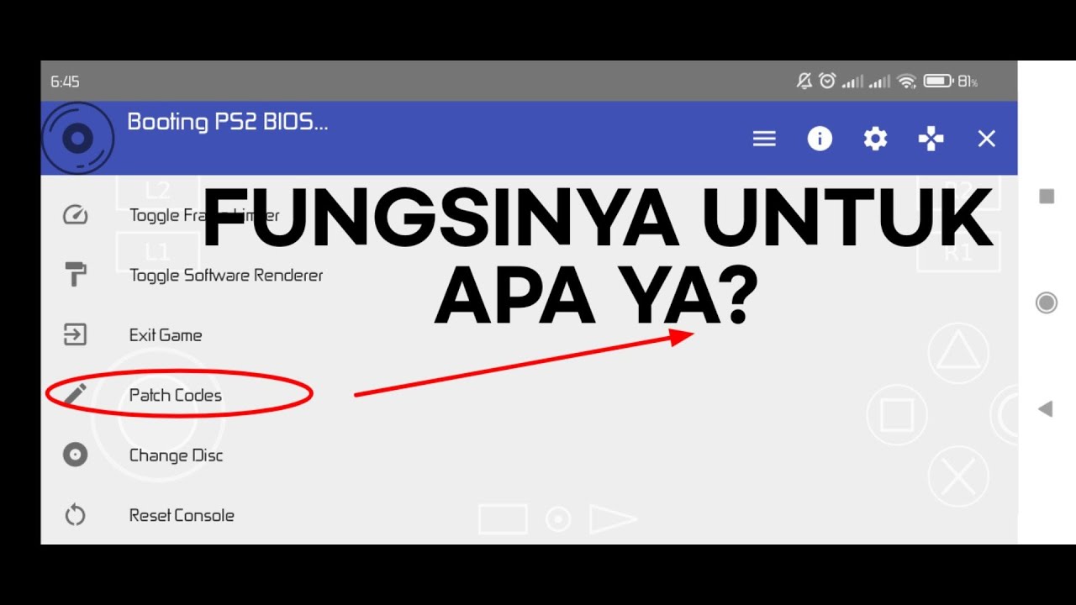
Task: Tap the alarm clock icon in status bar
Action: [828, 81]
